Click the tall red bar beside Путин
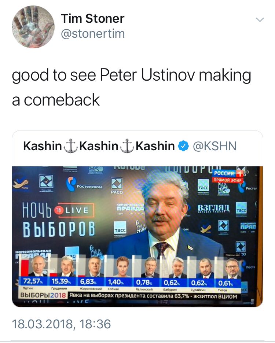This screenshot has width=275, height=343. click(25, 268)
